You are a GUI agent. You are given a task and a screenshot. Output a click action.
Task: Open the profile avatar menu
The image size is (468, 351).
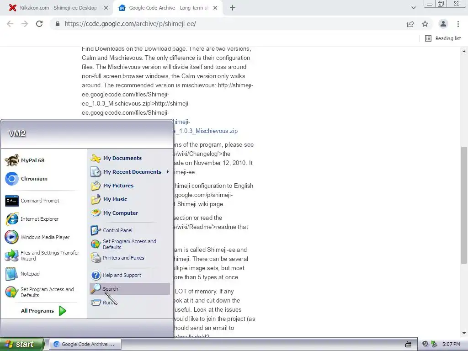tap(443, 24)
